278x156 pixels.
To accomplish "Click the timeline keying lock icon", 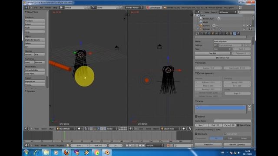I will [68, 146].
